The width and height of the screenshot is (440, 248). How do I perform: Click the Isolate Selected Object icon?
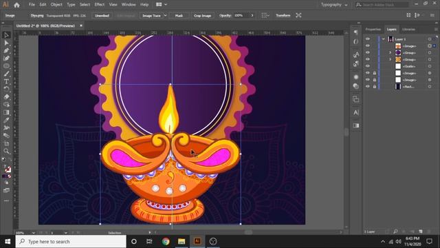coord(298,15)
